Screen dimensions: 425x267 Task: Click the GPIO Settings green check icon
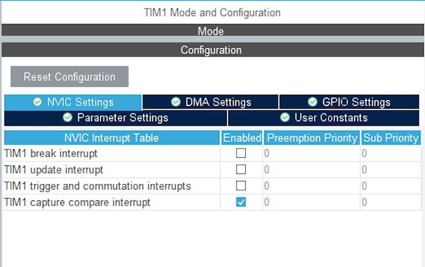pos(312,102)
